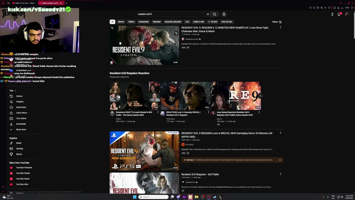Click the taskbar search box
The width and height of the screenshot is (355, 200).
[x=153, y=197]
